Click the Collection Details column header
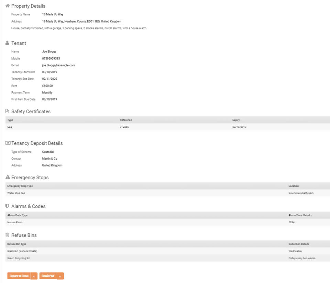This screenshot has width=330, height=283. tap(299, 244)
